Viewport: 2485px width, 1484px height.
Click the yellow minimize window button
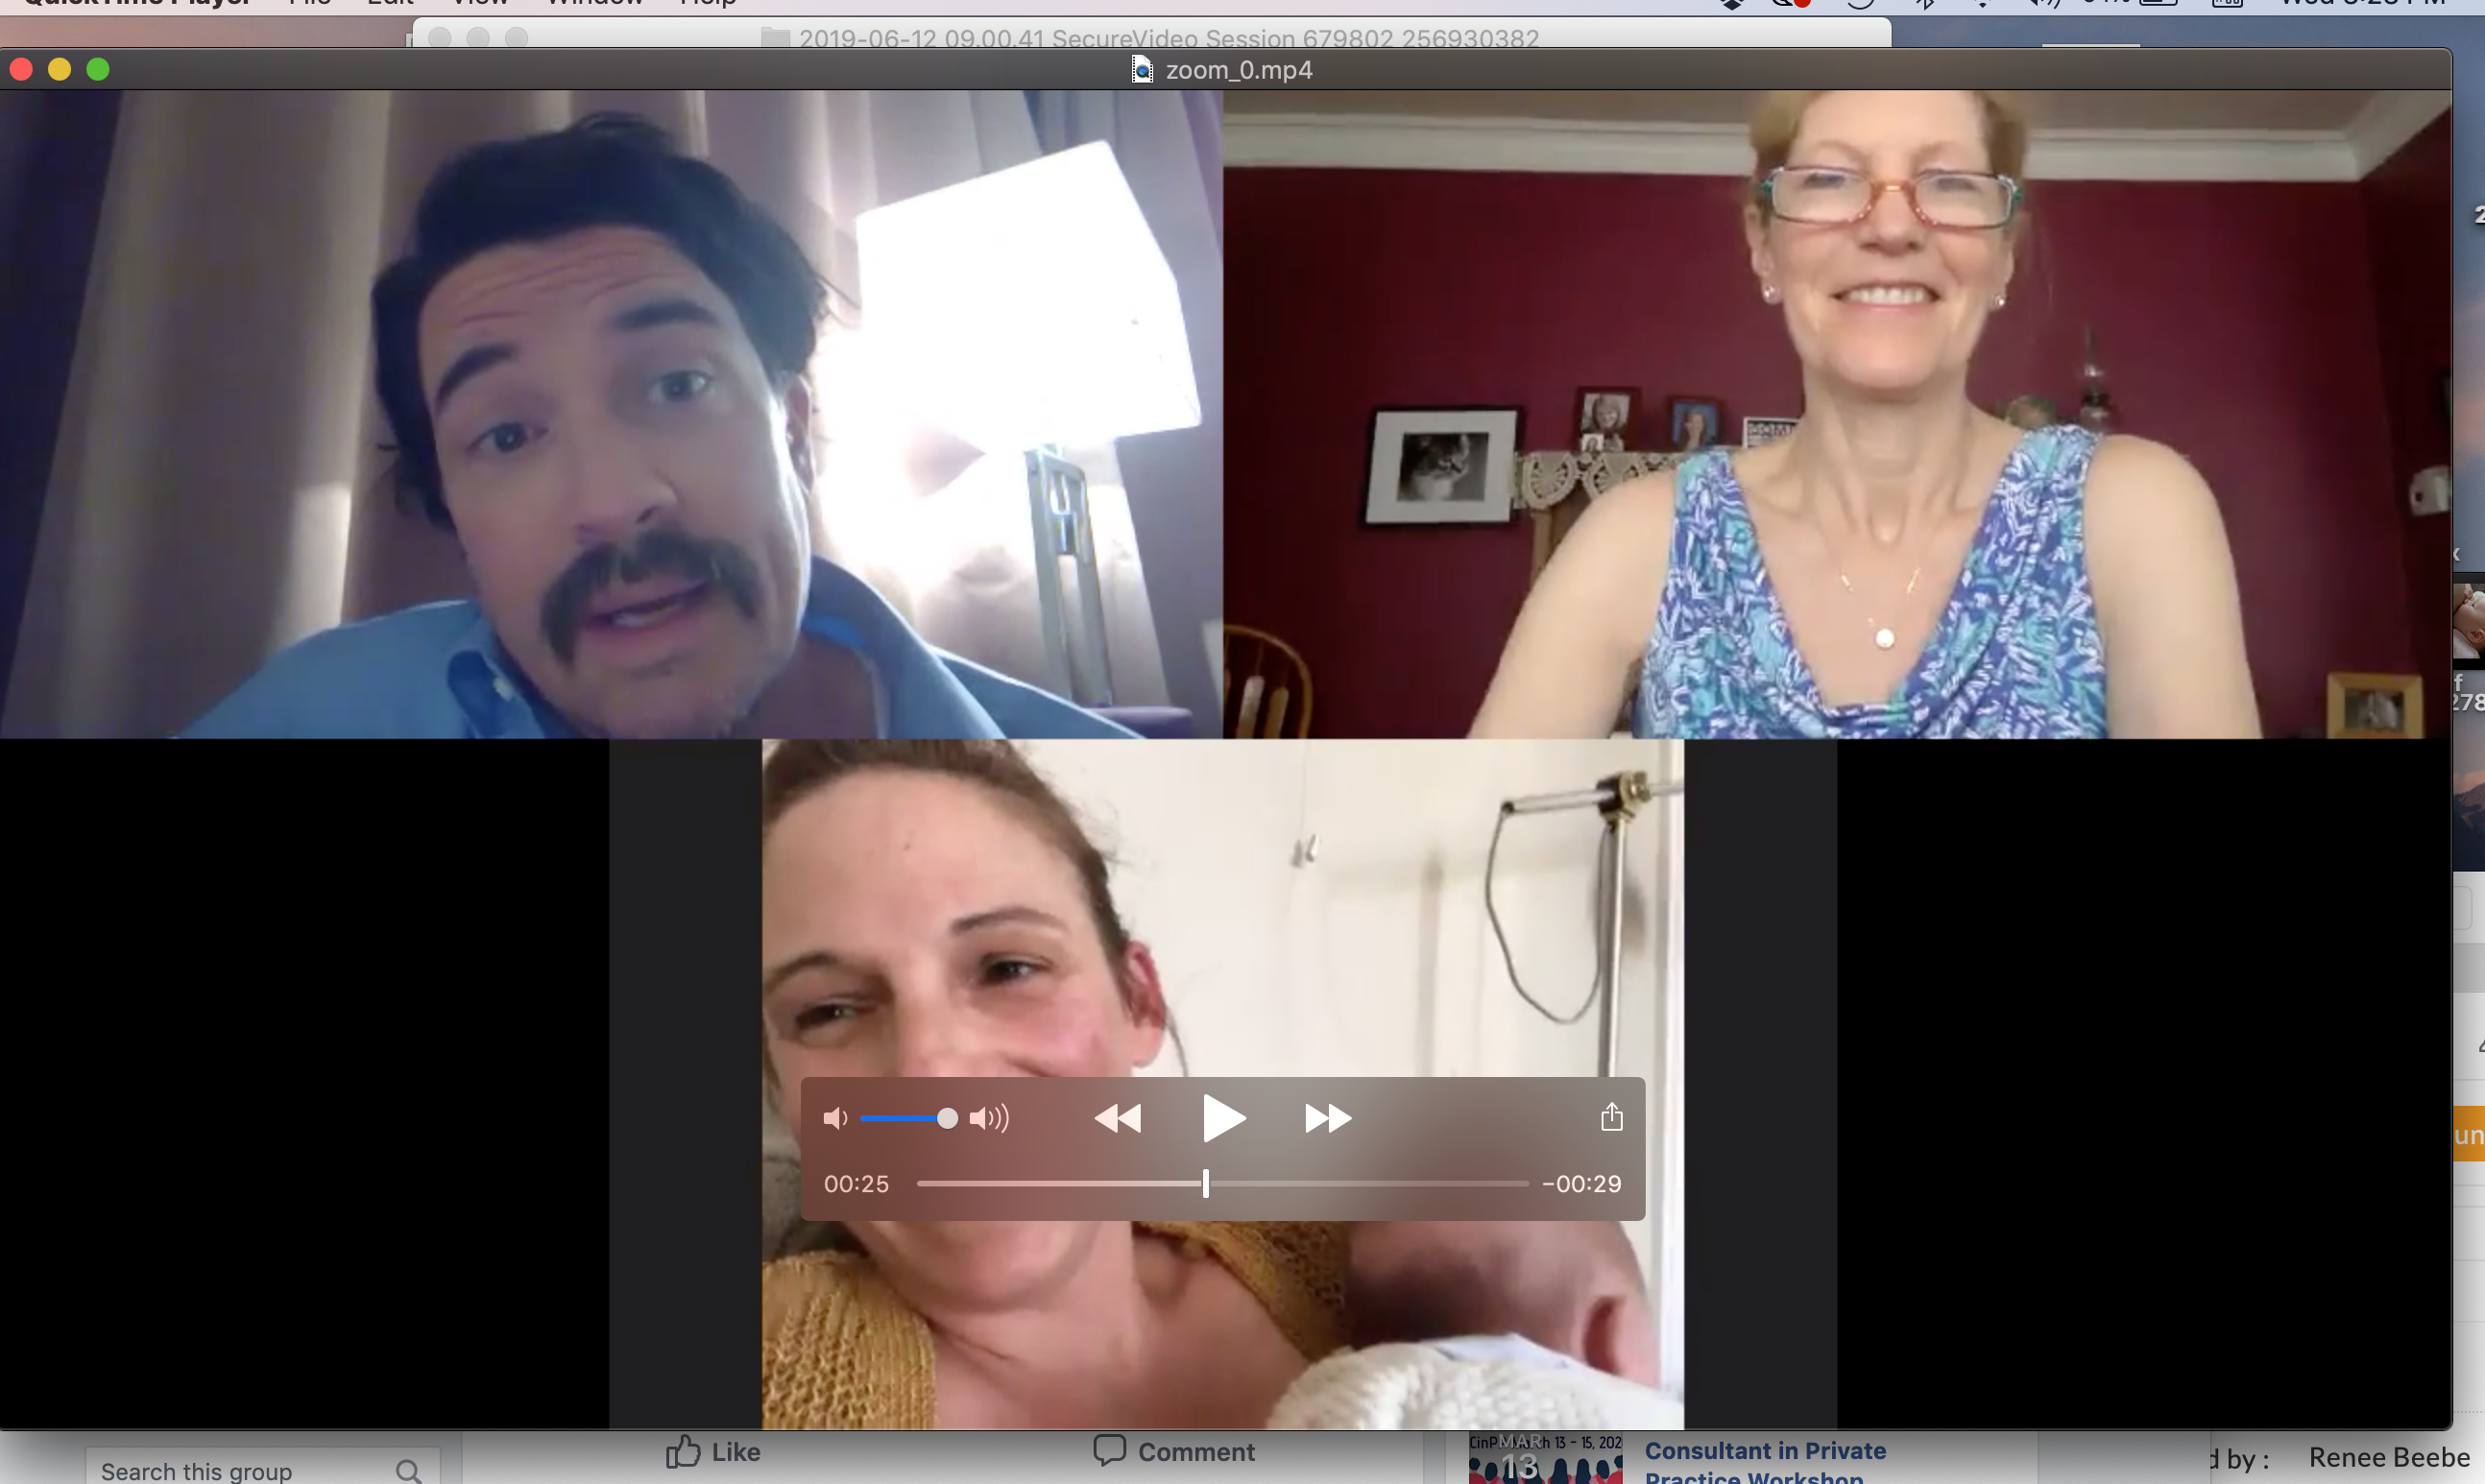click(x=59, y=69)
